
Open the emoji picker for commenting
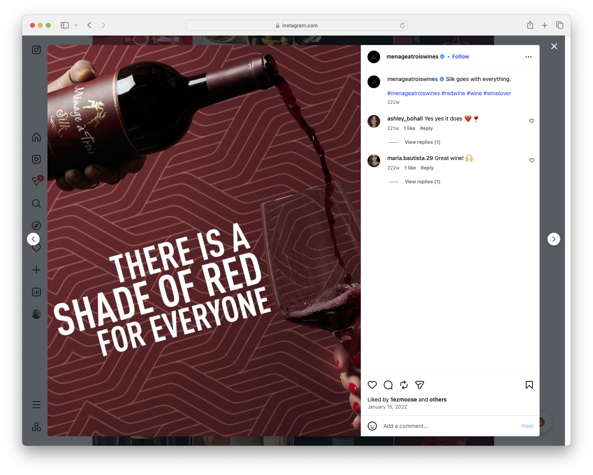tap(372, 426)
